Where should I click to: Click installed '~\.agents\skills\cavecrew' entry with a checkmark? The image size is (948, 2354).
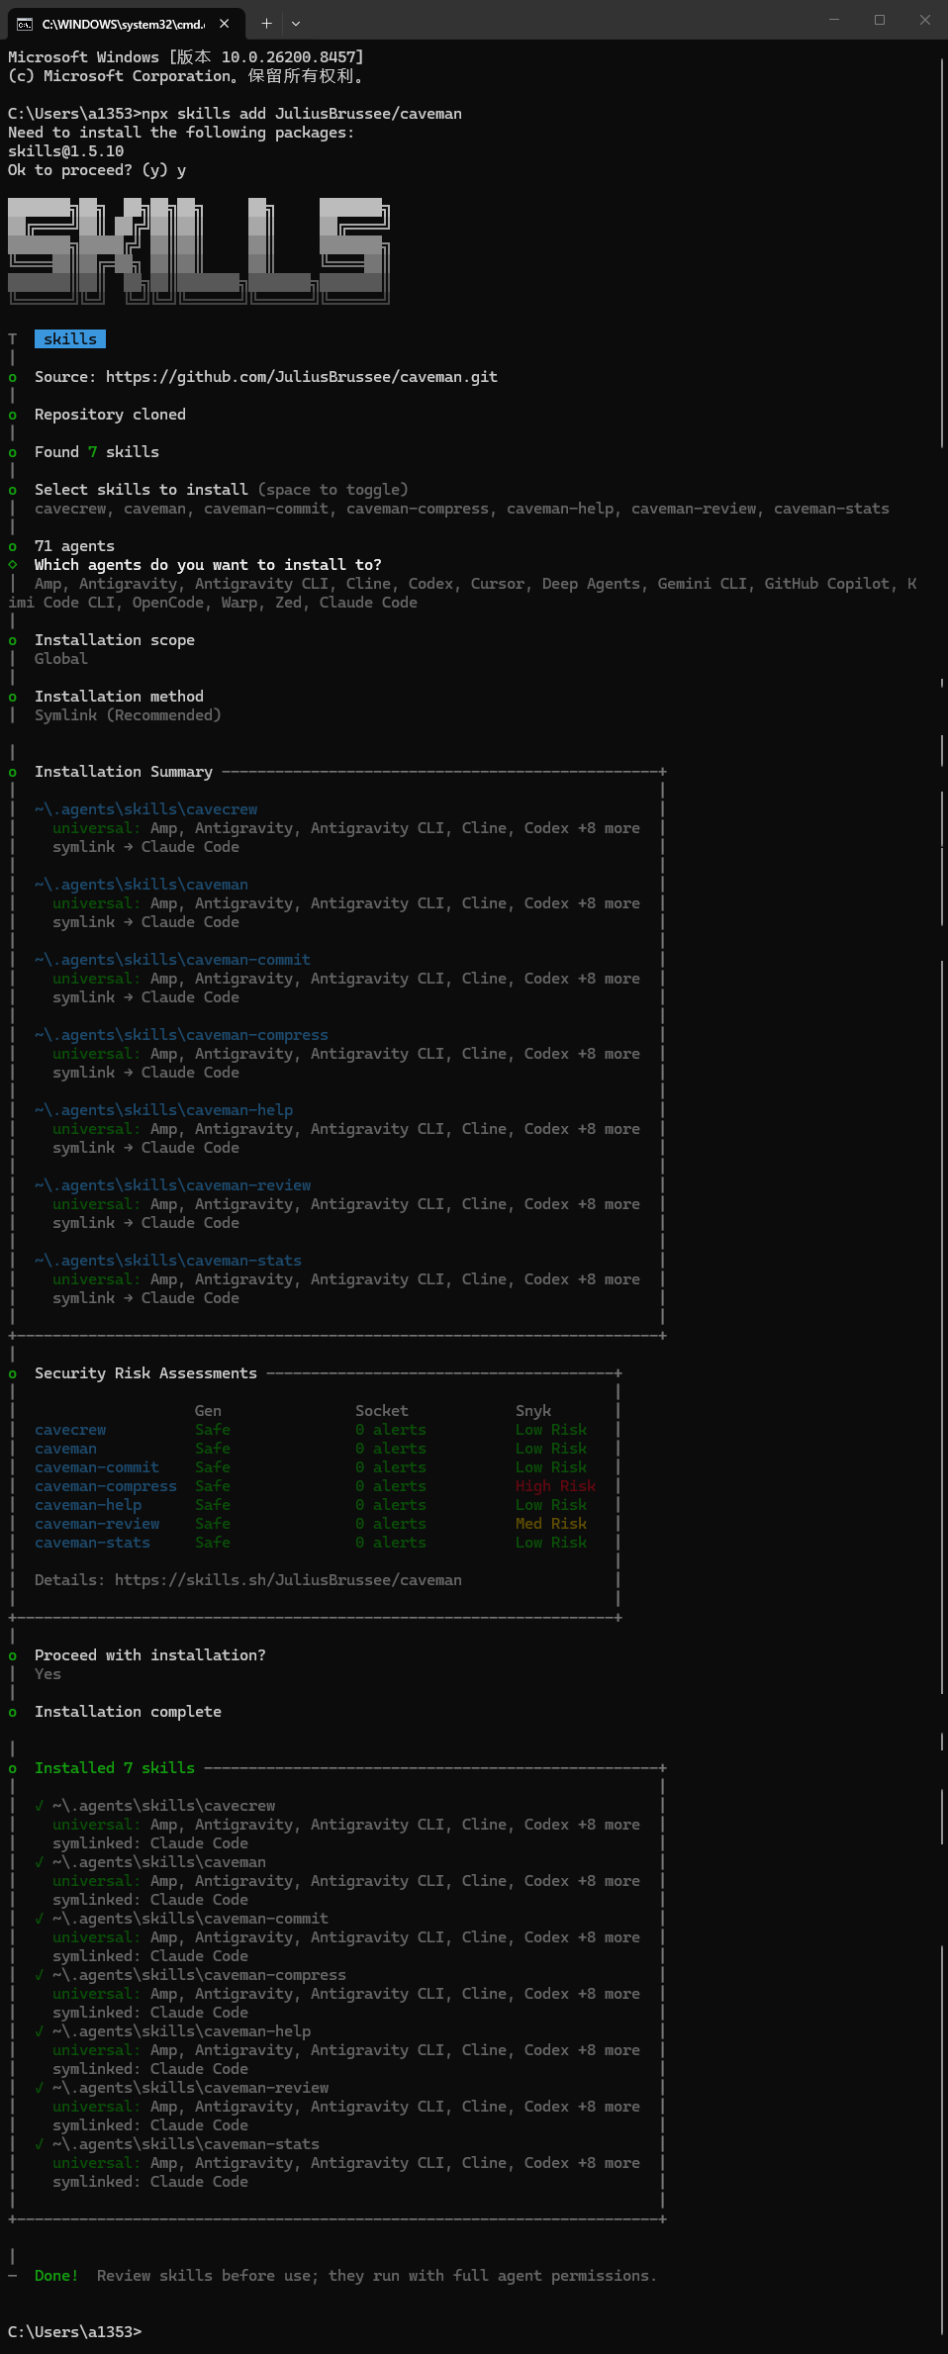point(154,1806)
